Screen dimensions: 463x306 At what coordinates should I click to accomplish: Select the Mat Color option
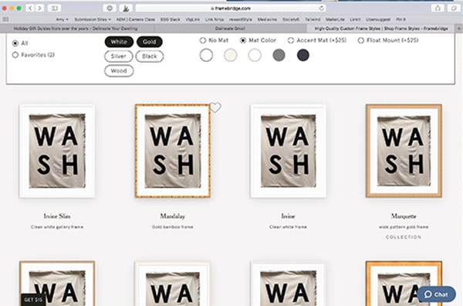pyautogui.click(x=243, y=40)
